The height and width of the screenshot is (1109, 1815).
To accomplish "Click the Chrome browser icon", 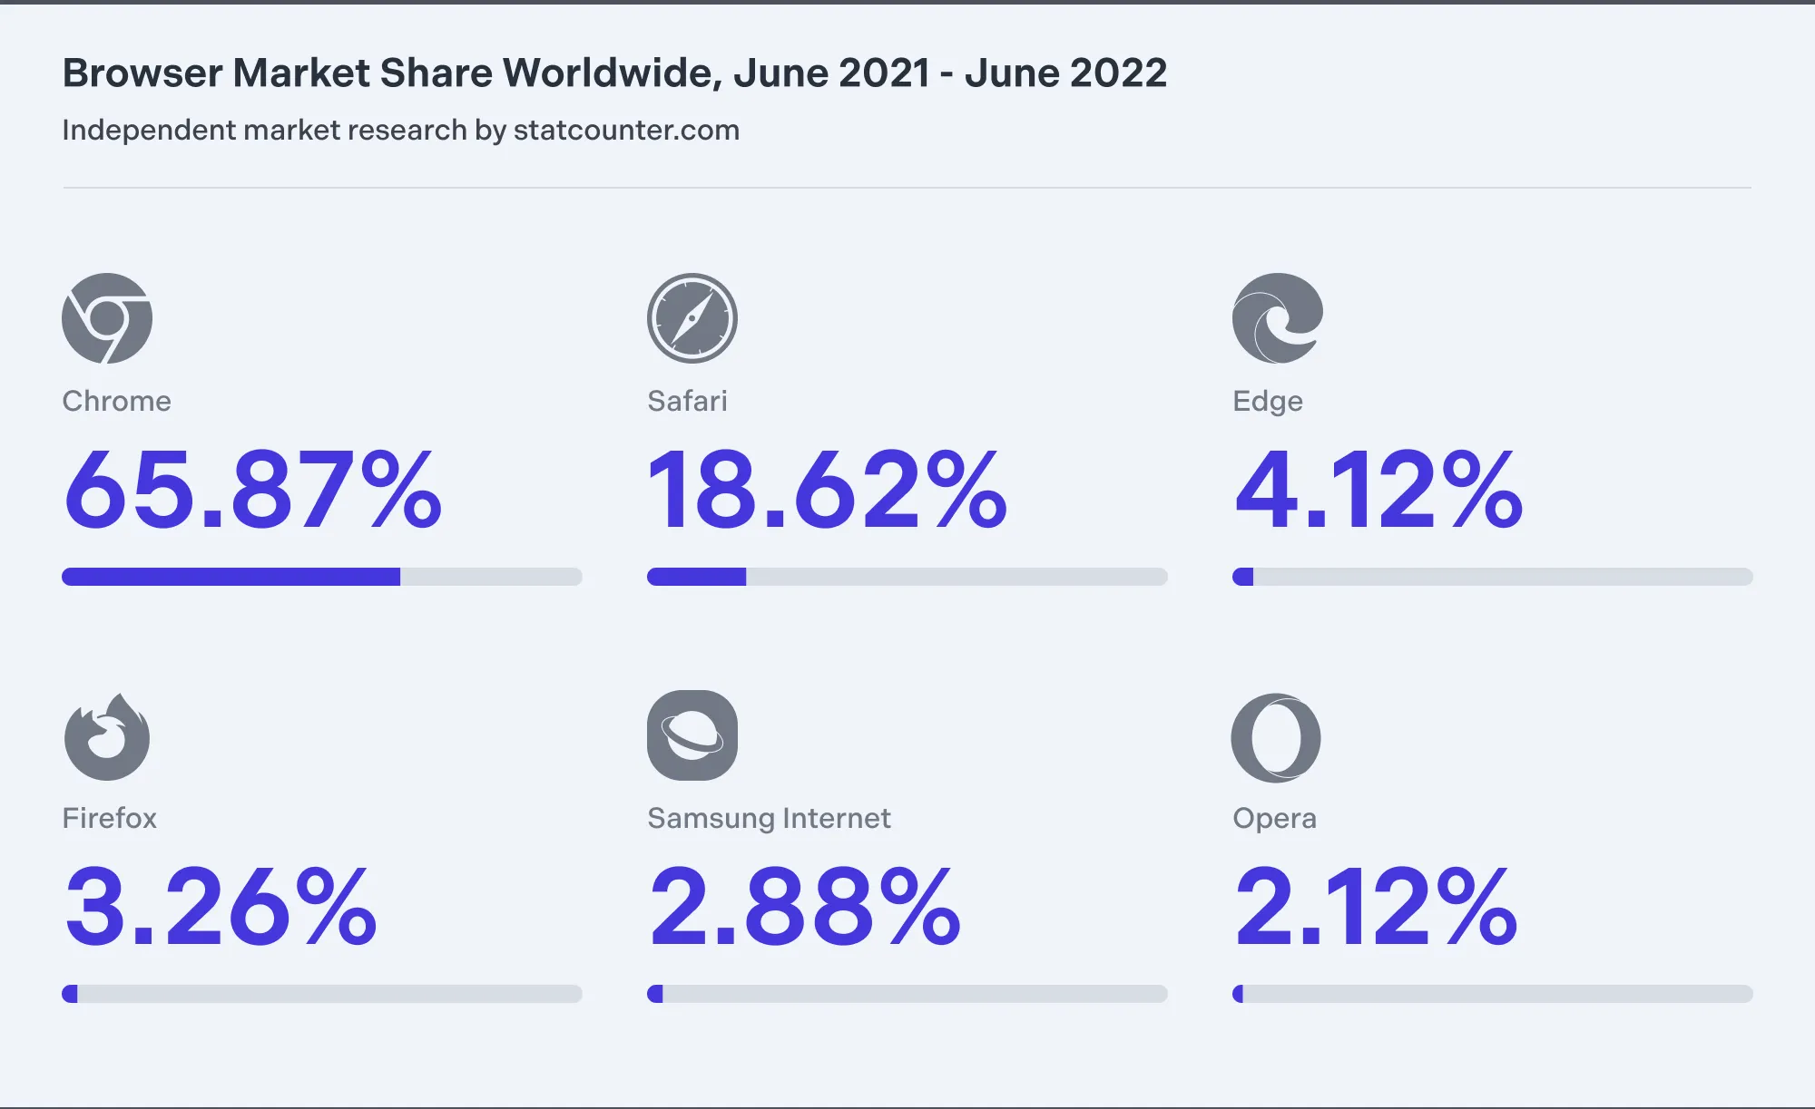I will (x=107, y=318).
